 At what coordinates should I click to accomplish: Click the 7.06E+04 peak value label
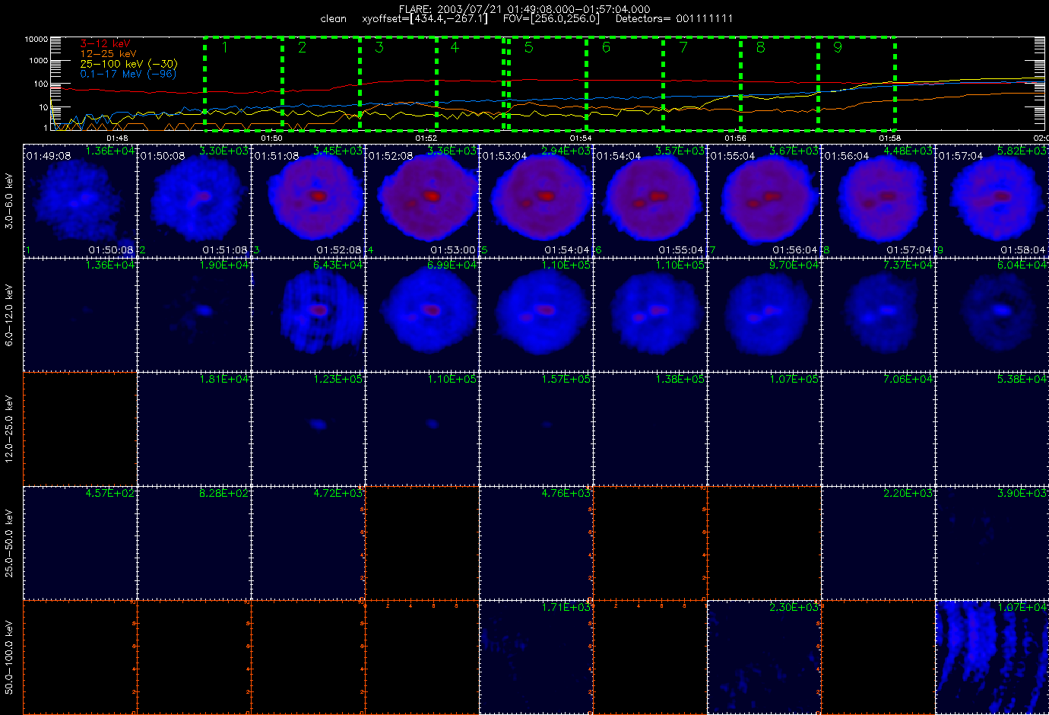908,379
